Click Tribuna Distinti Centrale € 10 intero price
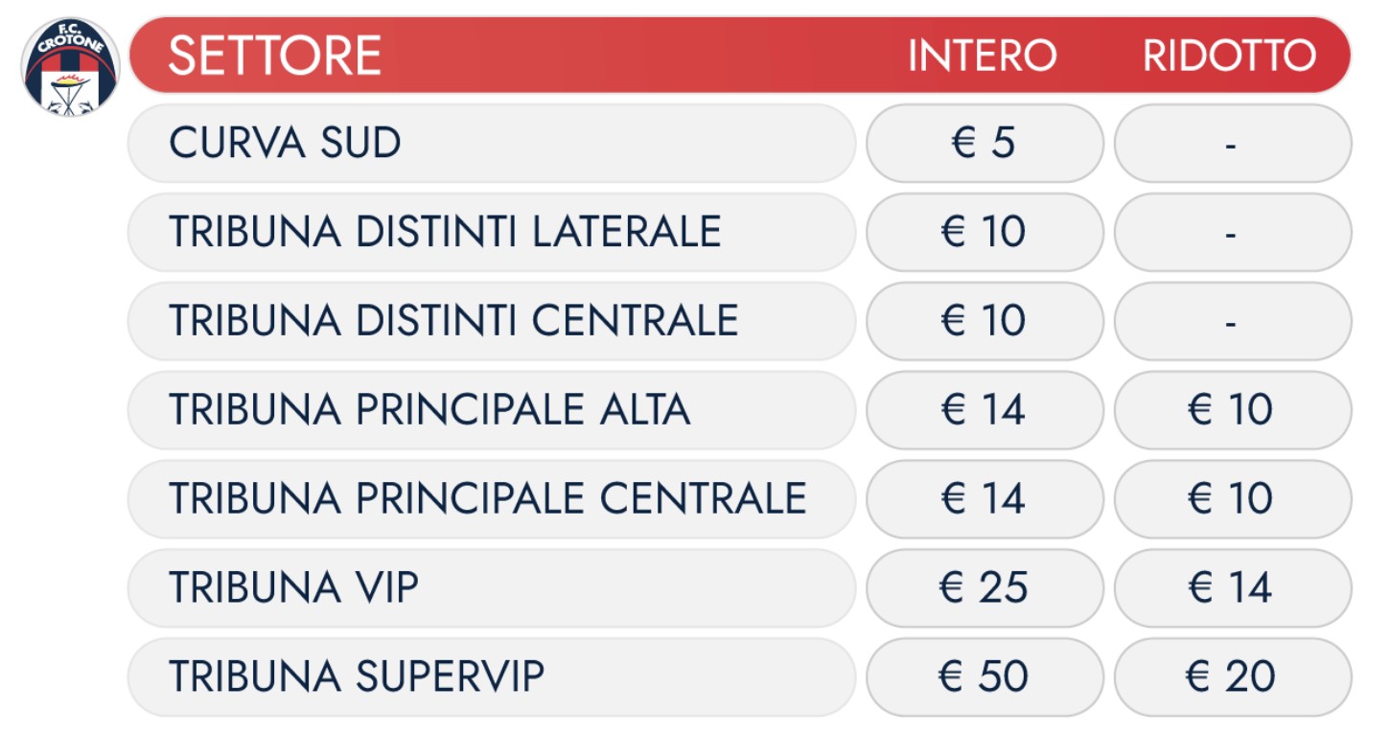This screenshot has width=1390, height=734. (x=985, y=321)
